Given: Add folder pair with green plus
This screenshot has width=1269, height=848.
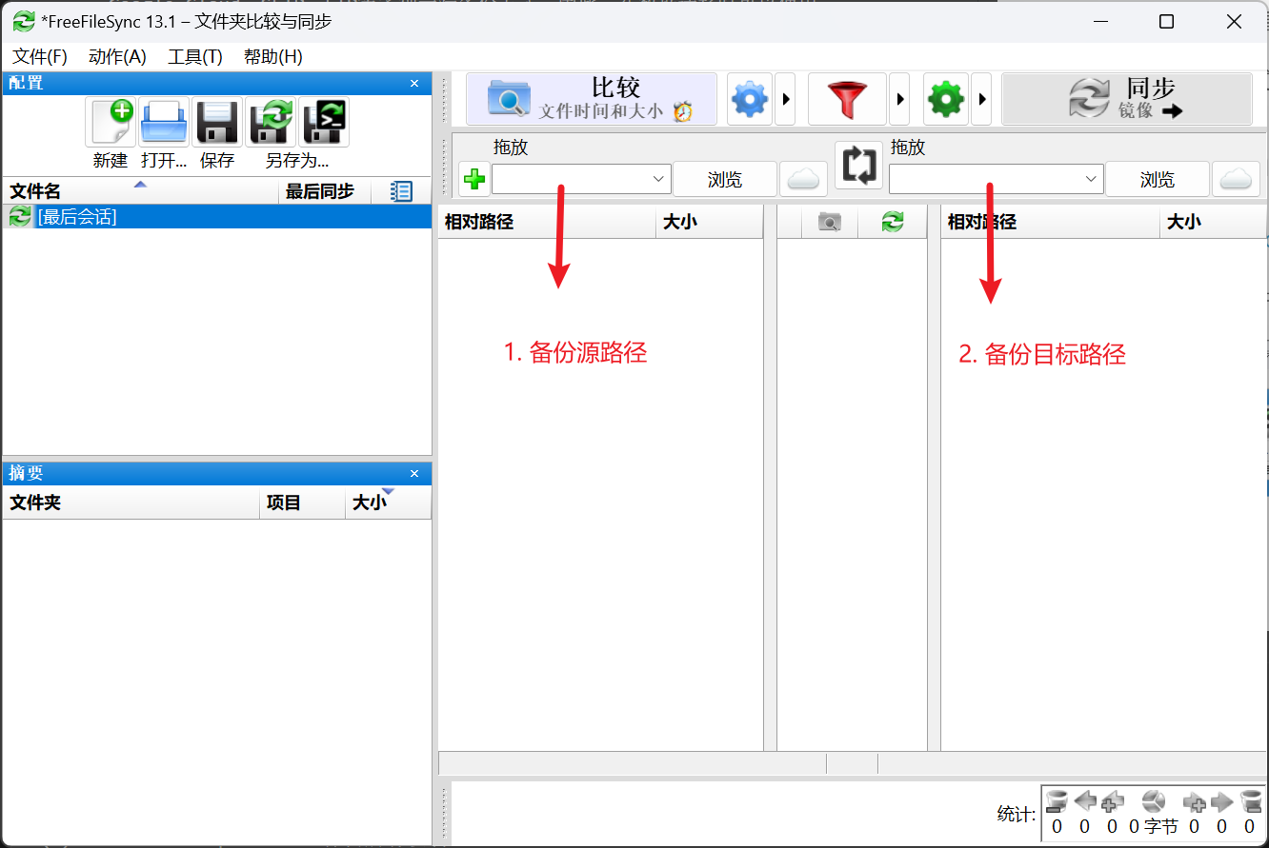Looking at the screenshot, I should click(x=474, y=179).
